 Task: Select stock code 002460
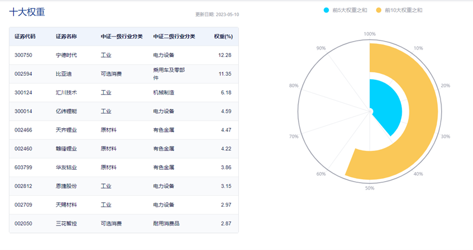click(23, 149)
